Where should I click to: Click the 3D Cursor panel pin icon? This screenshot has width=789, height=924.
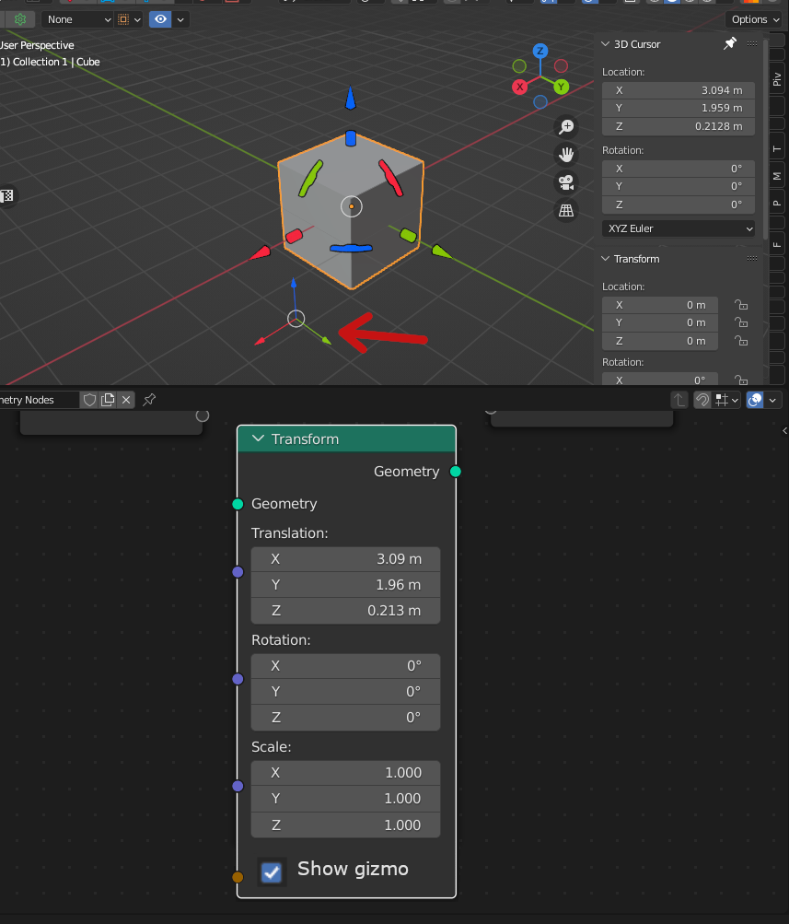(729, 43)
